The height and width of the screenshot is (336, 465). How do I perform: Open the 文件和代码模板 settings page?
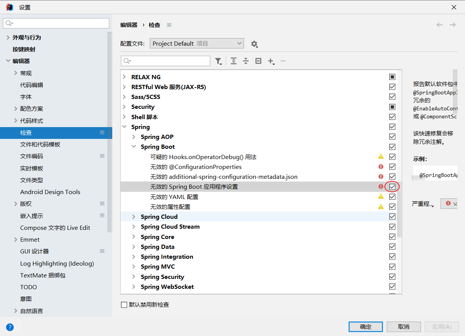pyautogui.click(x=40, y=144)
